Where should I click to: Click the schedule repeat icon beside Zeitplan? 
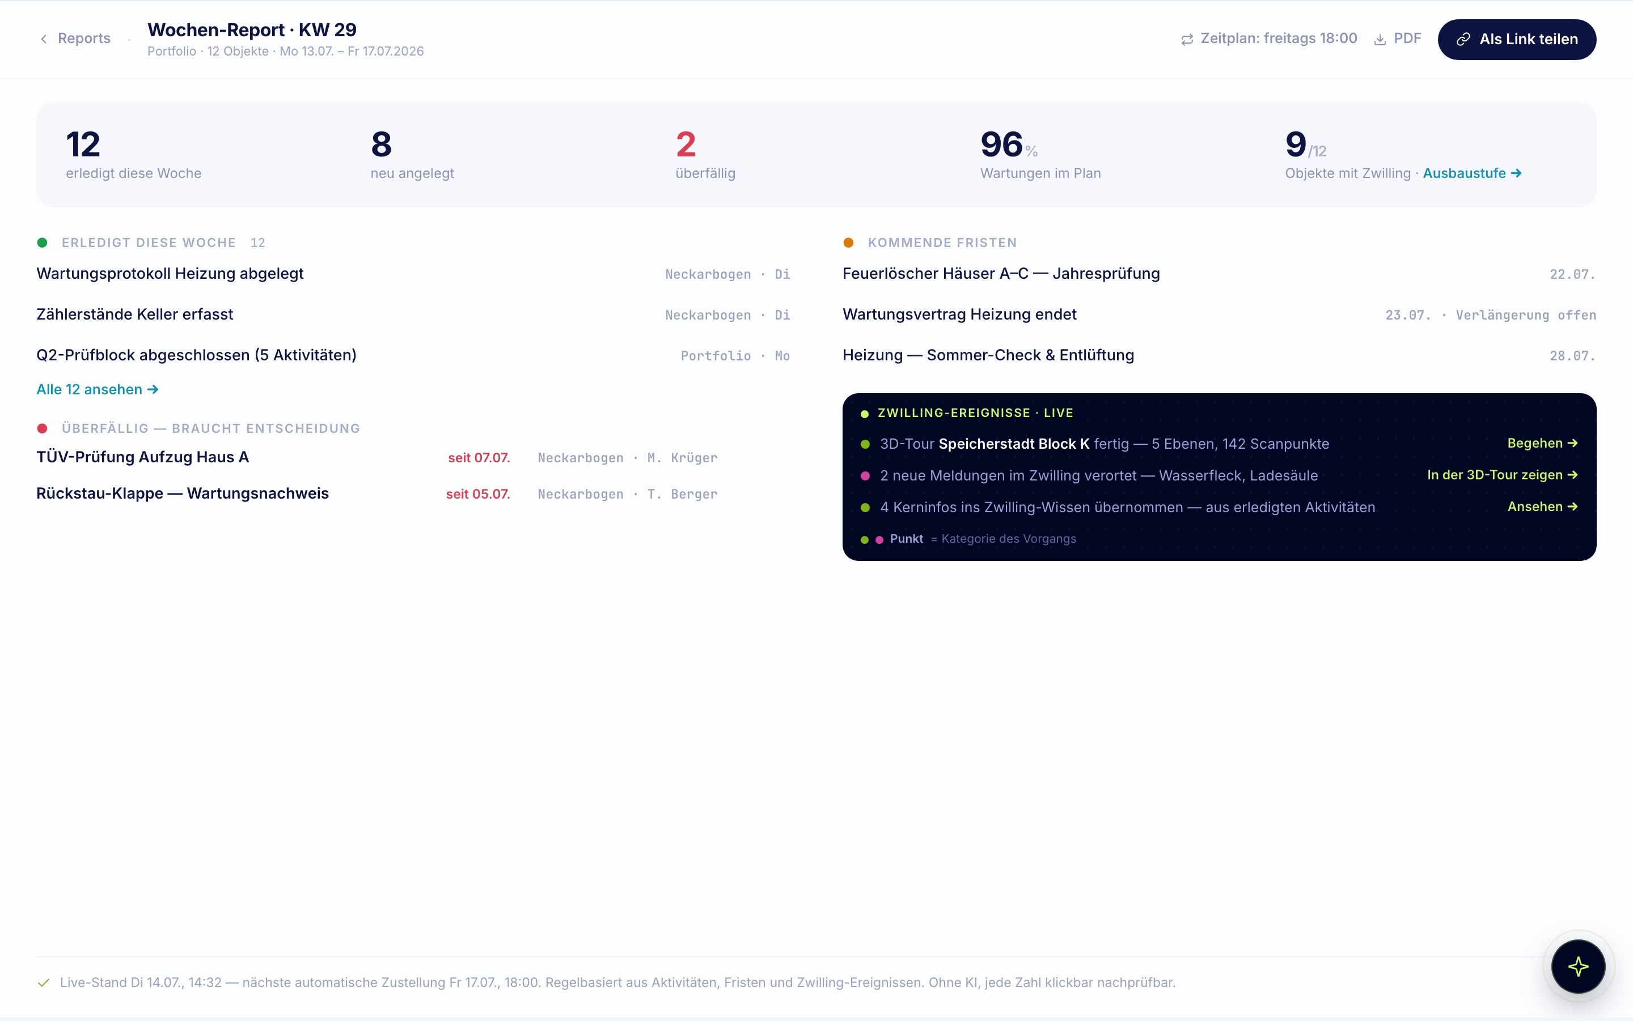coord(1187,40)
